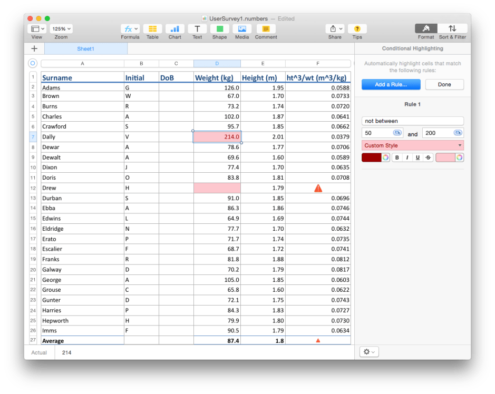Click the Tips question mark icon
The image size is (495, 394).
coord(357,28)
